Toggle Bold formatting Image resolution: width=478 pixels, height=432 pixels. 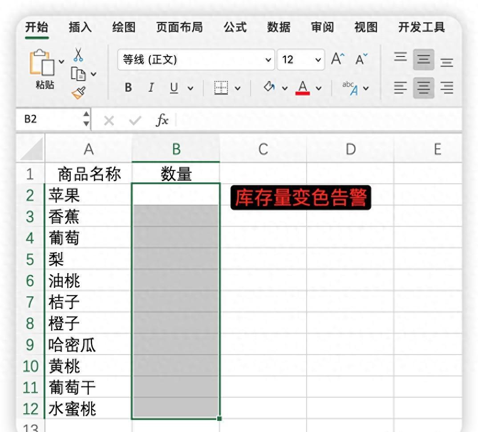pyautogui.click(x=128, y=88)
